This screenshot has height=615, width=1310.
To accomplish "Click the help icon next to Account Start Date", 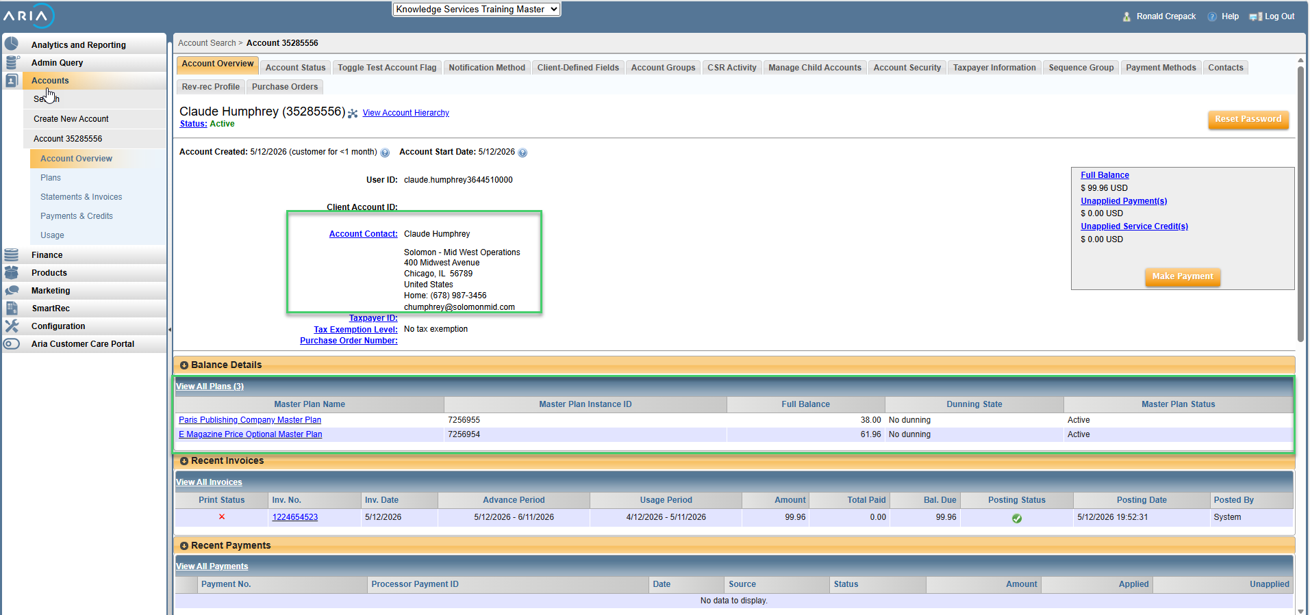I will pos(522,153).
